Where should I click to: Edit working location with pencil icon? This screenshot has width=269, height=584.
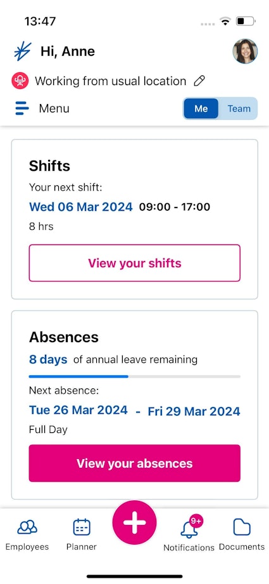(x=199, y=81)
